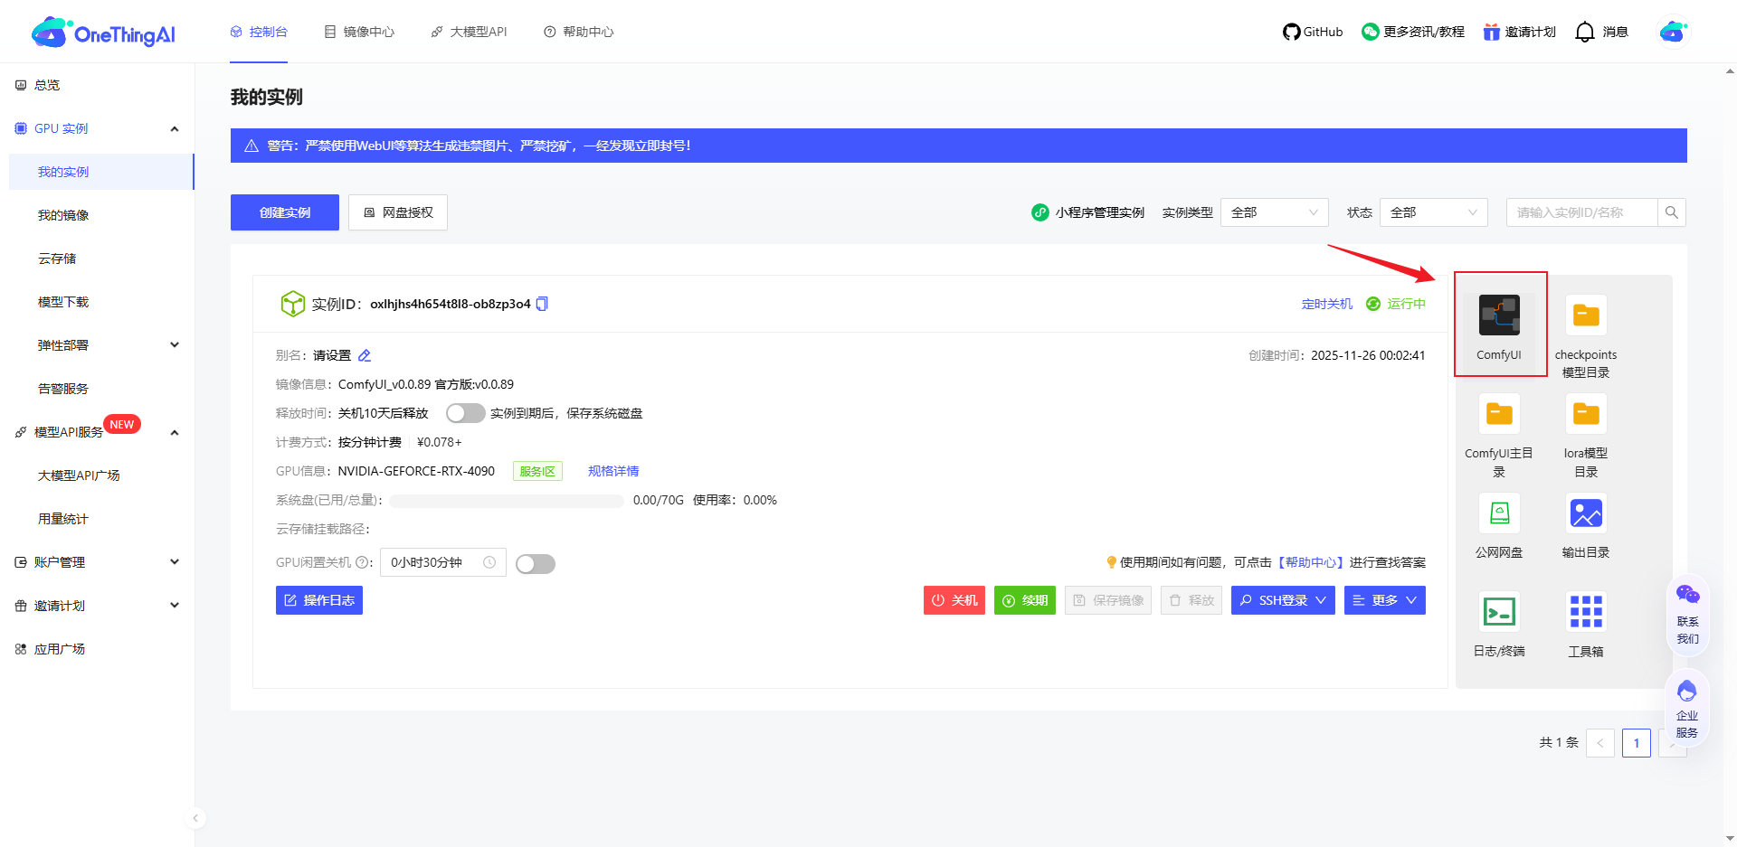Select 模型下载 in sidebar
Screen dimensions: 1737x847
(x=63, y=302)
